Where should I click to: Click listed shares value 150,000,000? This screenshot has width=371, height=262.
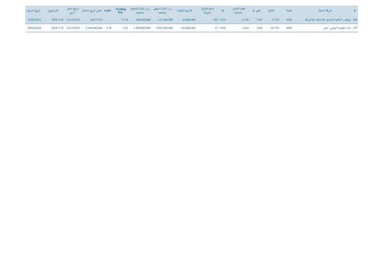[188, 28]
